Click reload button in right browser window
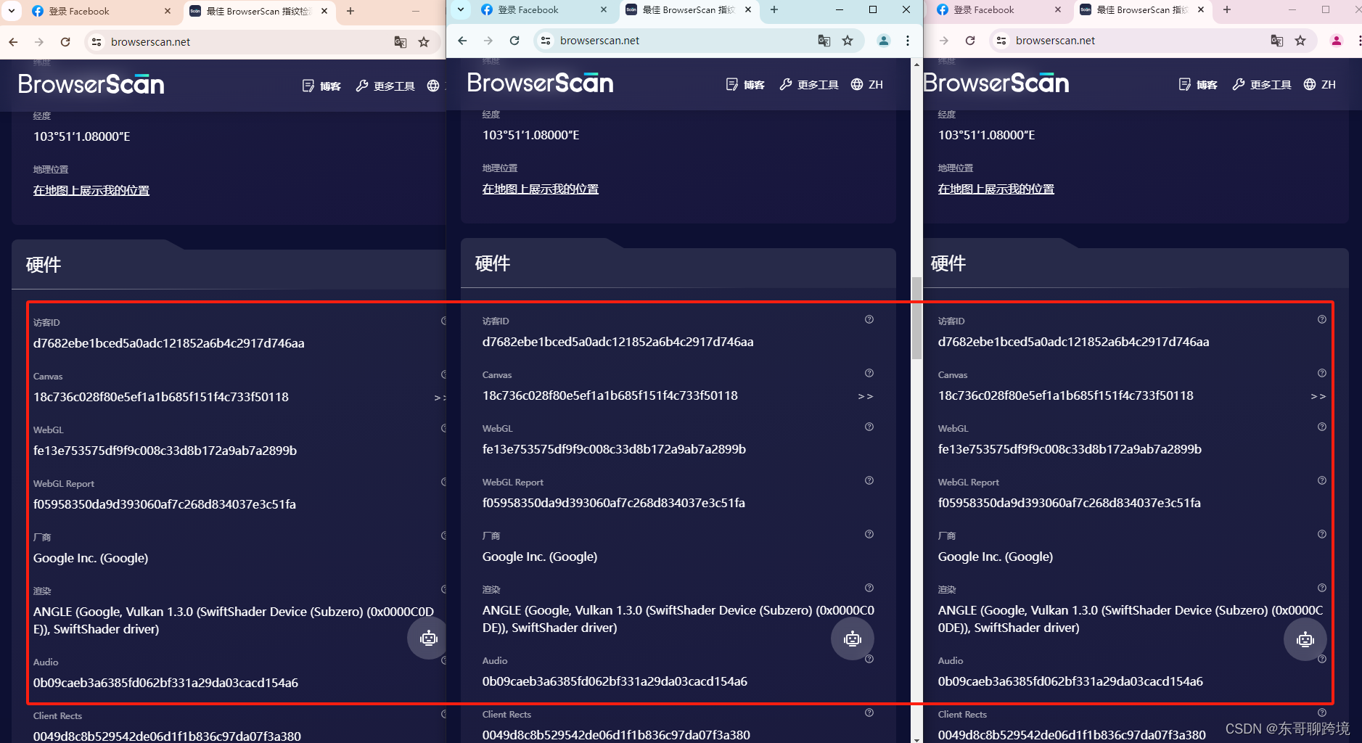Viewport: 1362px width, 743px height. [970, 41]
